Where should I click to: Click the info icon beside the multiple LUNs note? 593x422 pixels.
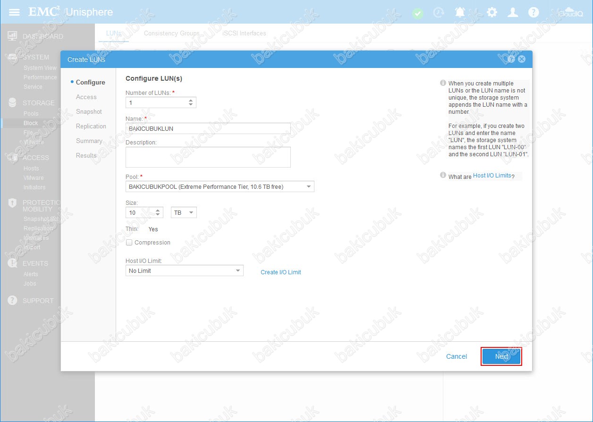443,83
